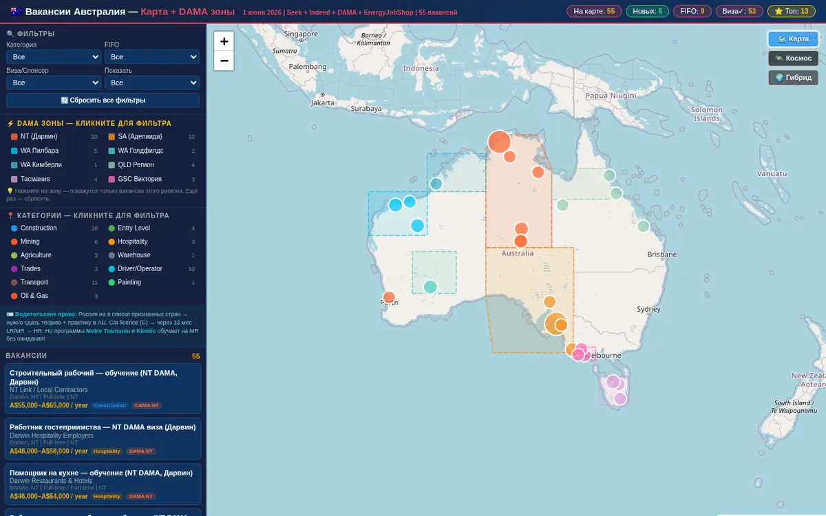Screen dimensions: 826x516
Task: Open the Категория filter dropdown
Action: 54,57
